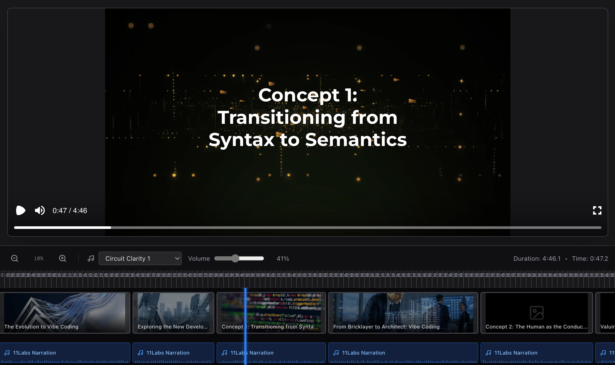The height and width of the screenshot is (365, 615).
Task: Select The Evolution to Vibe Coding clip
Action: coord(65,313)
